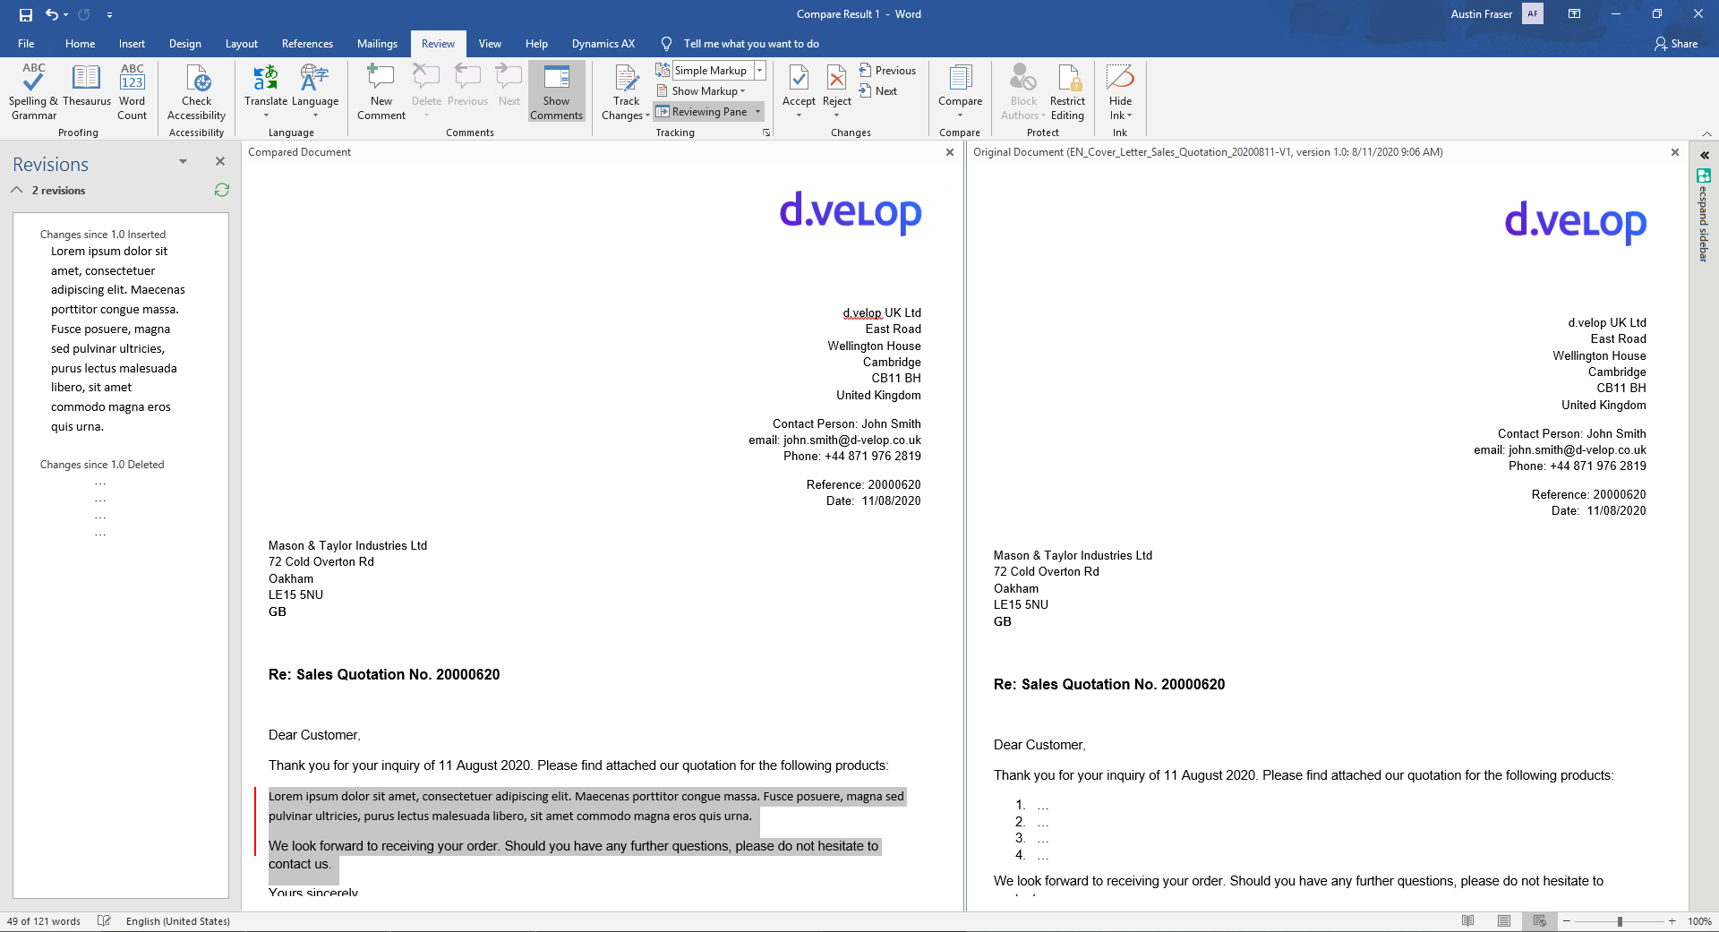Click the inserted Lorem ipsum revision entry
Image resolution: width=1719 pixels, height=932 pixels.
116,338
